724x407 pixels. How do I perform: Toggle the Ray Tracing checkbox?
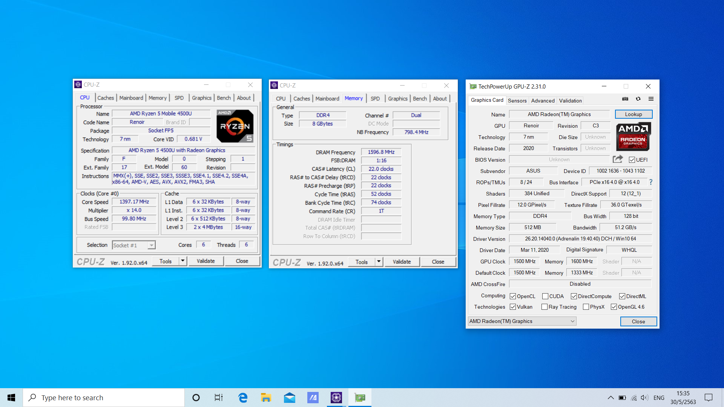[x=545, y=307]
